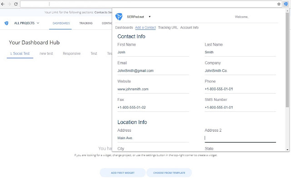Select the new test dashboard tab

click(x=46, y=53)
